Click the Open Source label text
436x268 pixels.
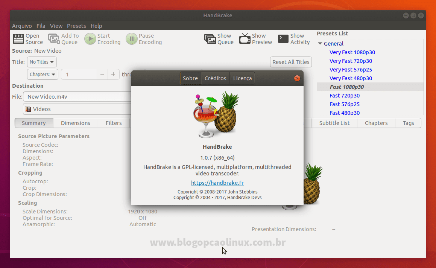coord(34,39)
